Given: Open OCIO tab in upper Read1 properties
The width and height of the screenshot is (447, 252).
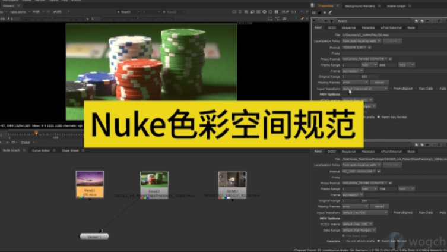Looking at the screenshot, I should pyautogui.click(x=332, y=28).
